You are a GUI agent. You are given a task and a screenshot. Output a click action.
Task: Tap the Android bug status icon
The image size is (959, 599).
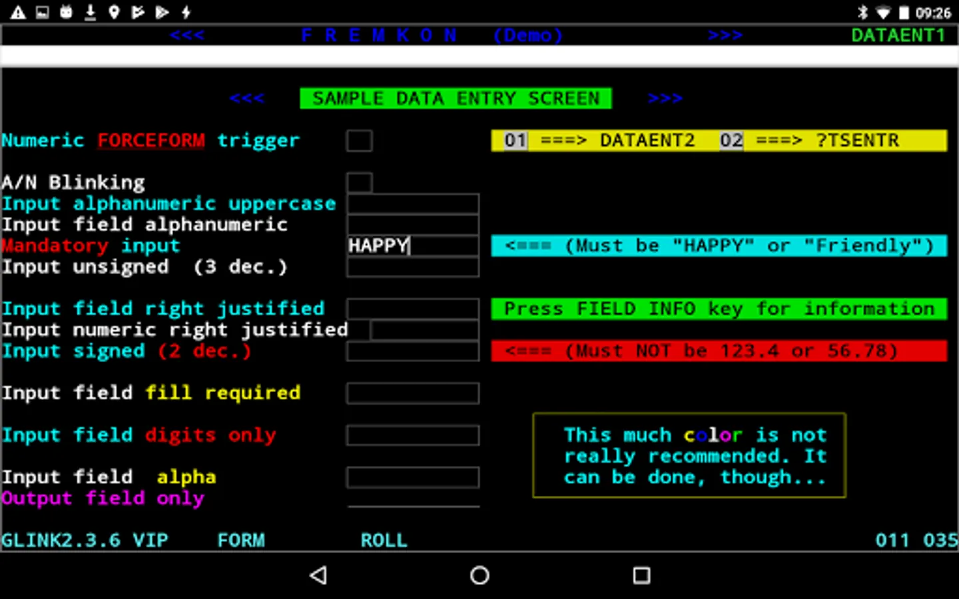[66, 12]
